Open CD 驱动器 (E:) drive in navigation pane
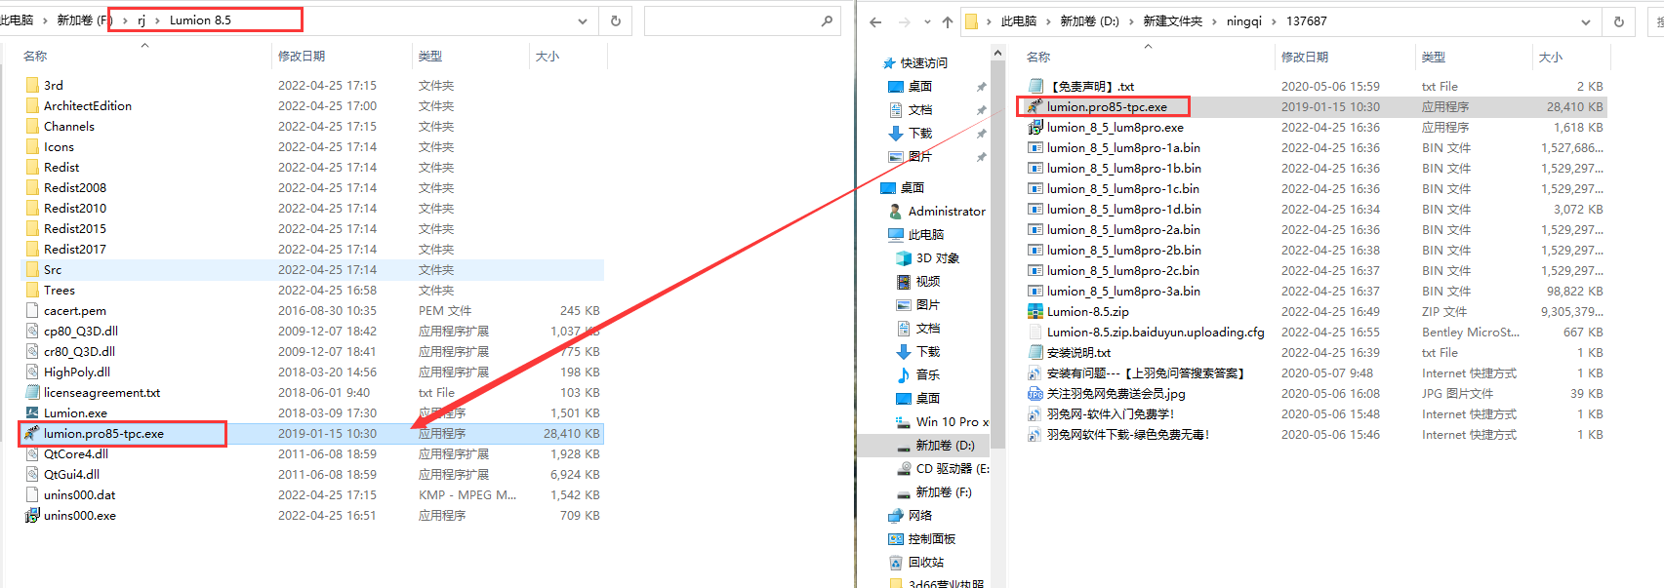Screen dimensions: 1664x588 [943, 468]
